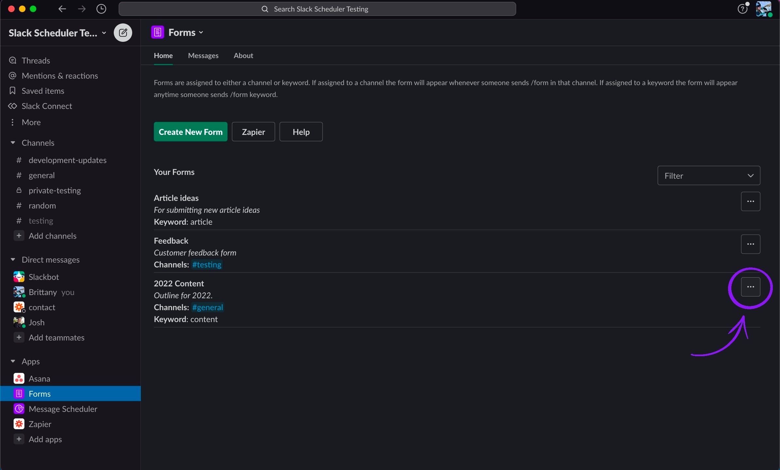Collapse the Direct messages section
780x470 pixels.
(x=13, y=259)
